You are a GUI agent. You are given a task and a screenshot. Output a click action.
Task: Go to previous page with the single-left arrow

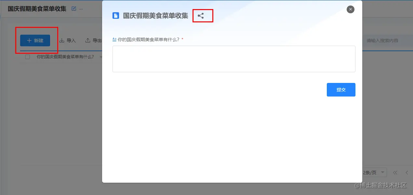click(407, 172)
